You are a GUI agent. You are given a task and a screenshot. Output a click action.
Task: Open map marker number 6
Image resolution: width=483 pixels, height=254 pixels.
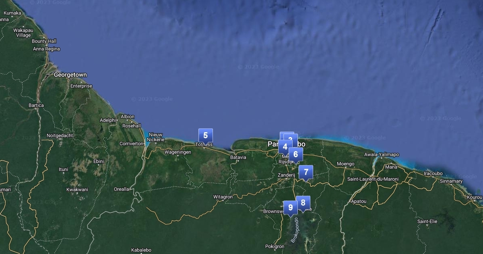pyautogui.click(x=295, y=154)
